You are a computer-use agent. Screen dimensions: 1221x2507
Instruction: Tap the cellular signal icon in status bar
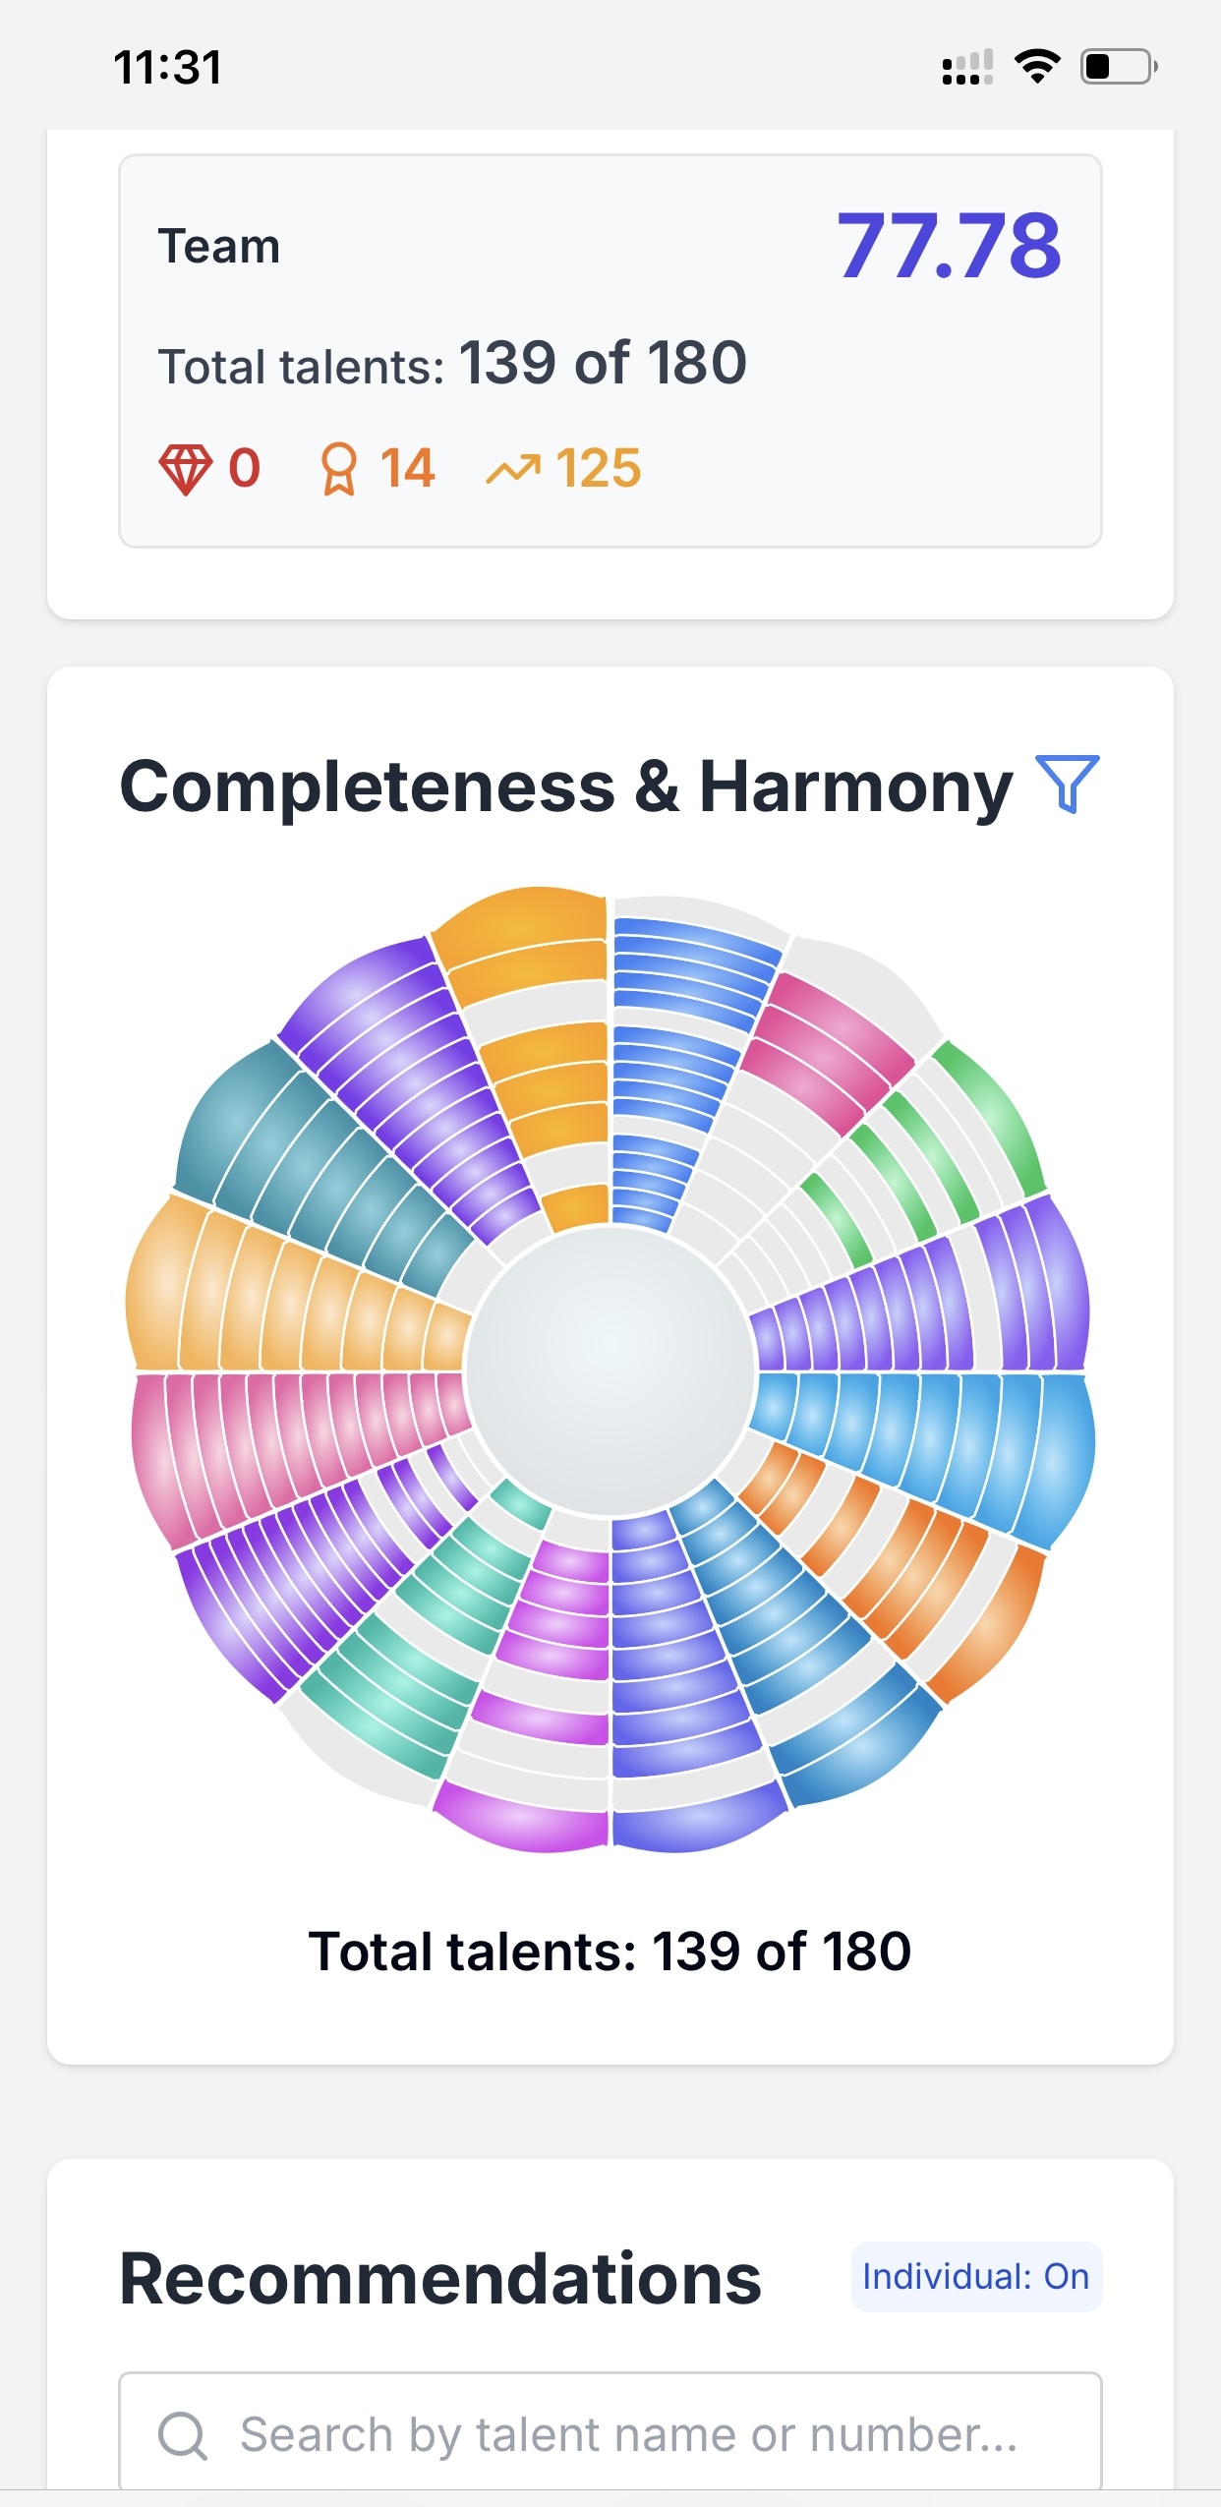[x=967, y=68]
